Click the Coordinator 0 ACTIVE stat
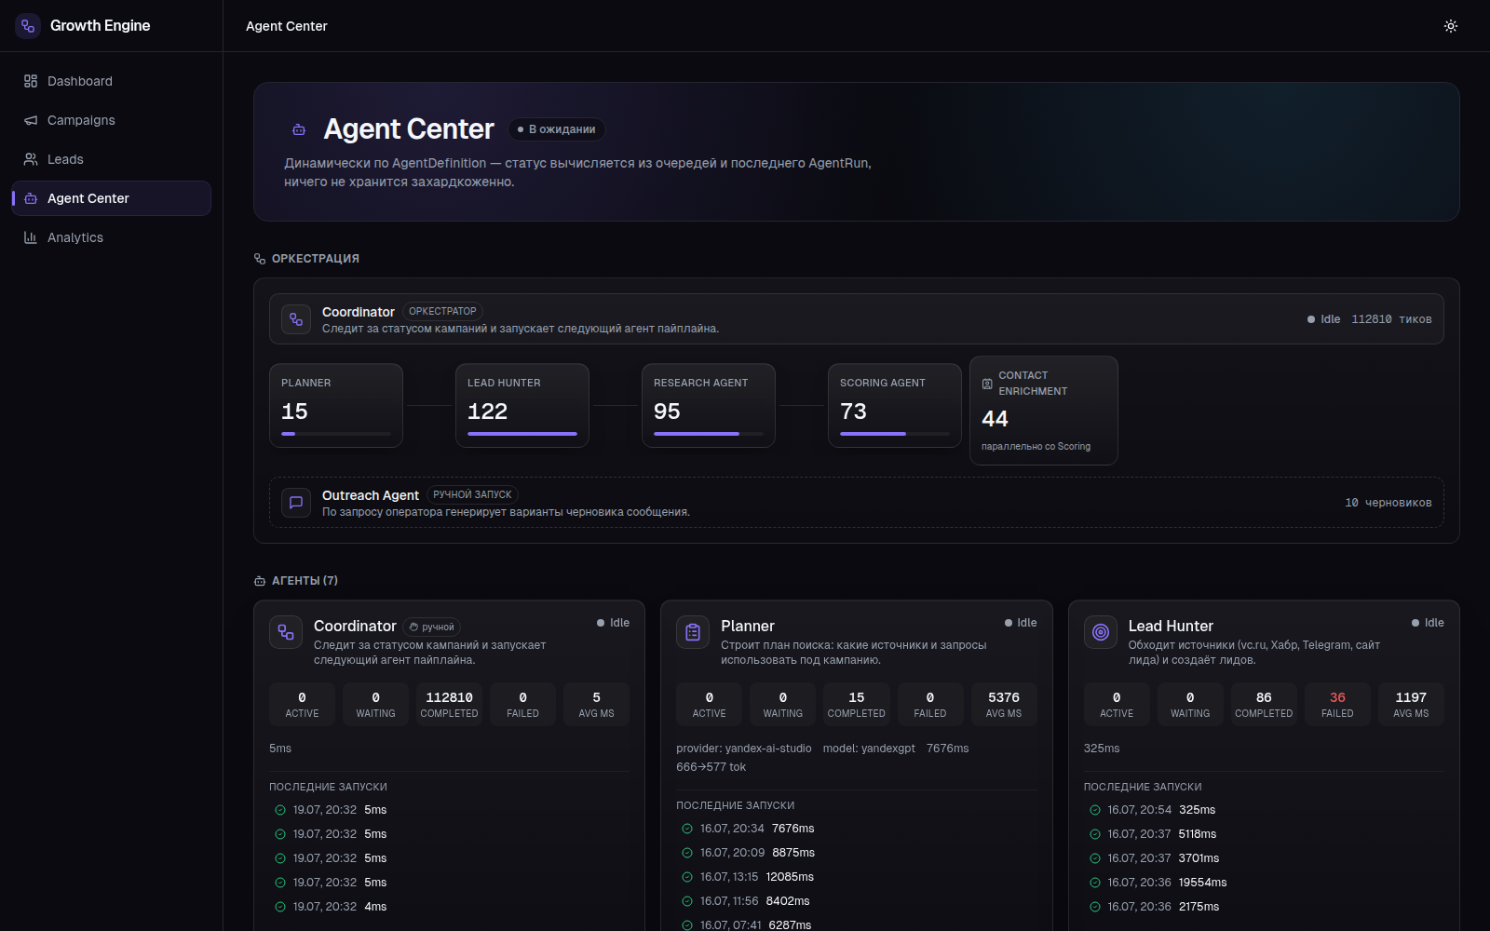Screen dimensions: 1490x931 point(302,704)
